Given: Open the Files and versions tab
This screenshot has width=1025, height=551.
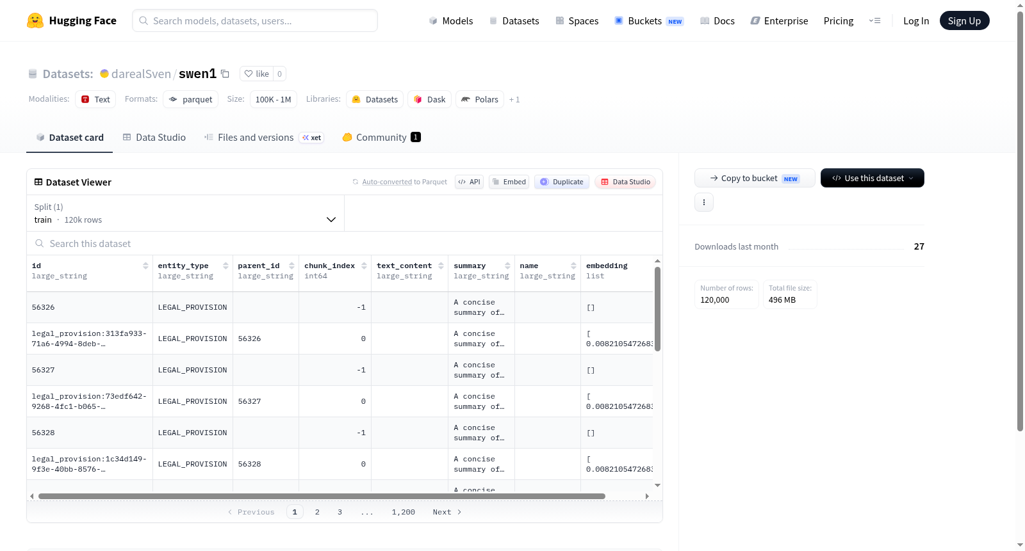Looking at the screenshot, I should [264, 138].
